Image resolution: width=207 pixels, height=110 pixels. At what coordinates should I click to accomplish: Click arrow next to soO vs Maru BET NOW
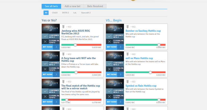point(121,75)
